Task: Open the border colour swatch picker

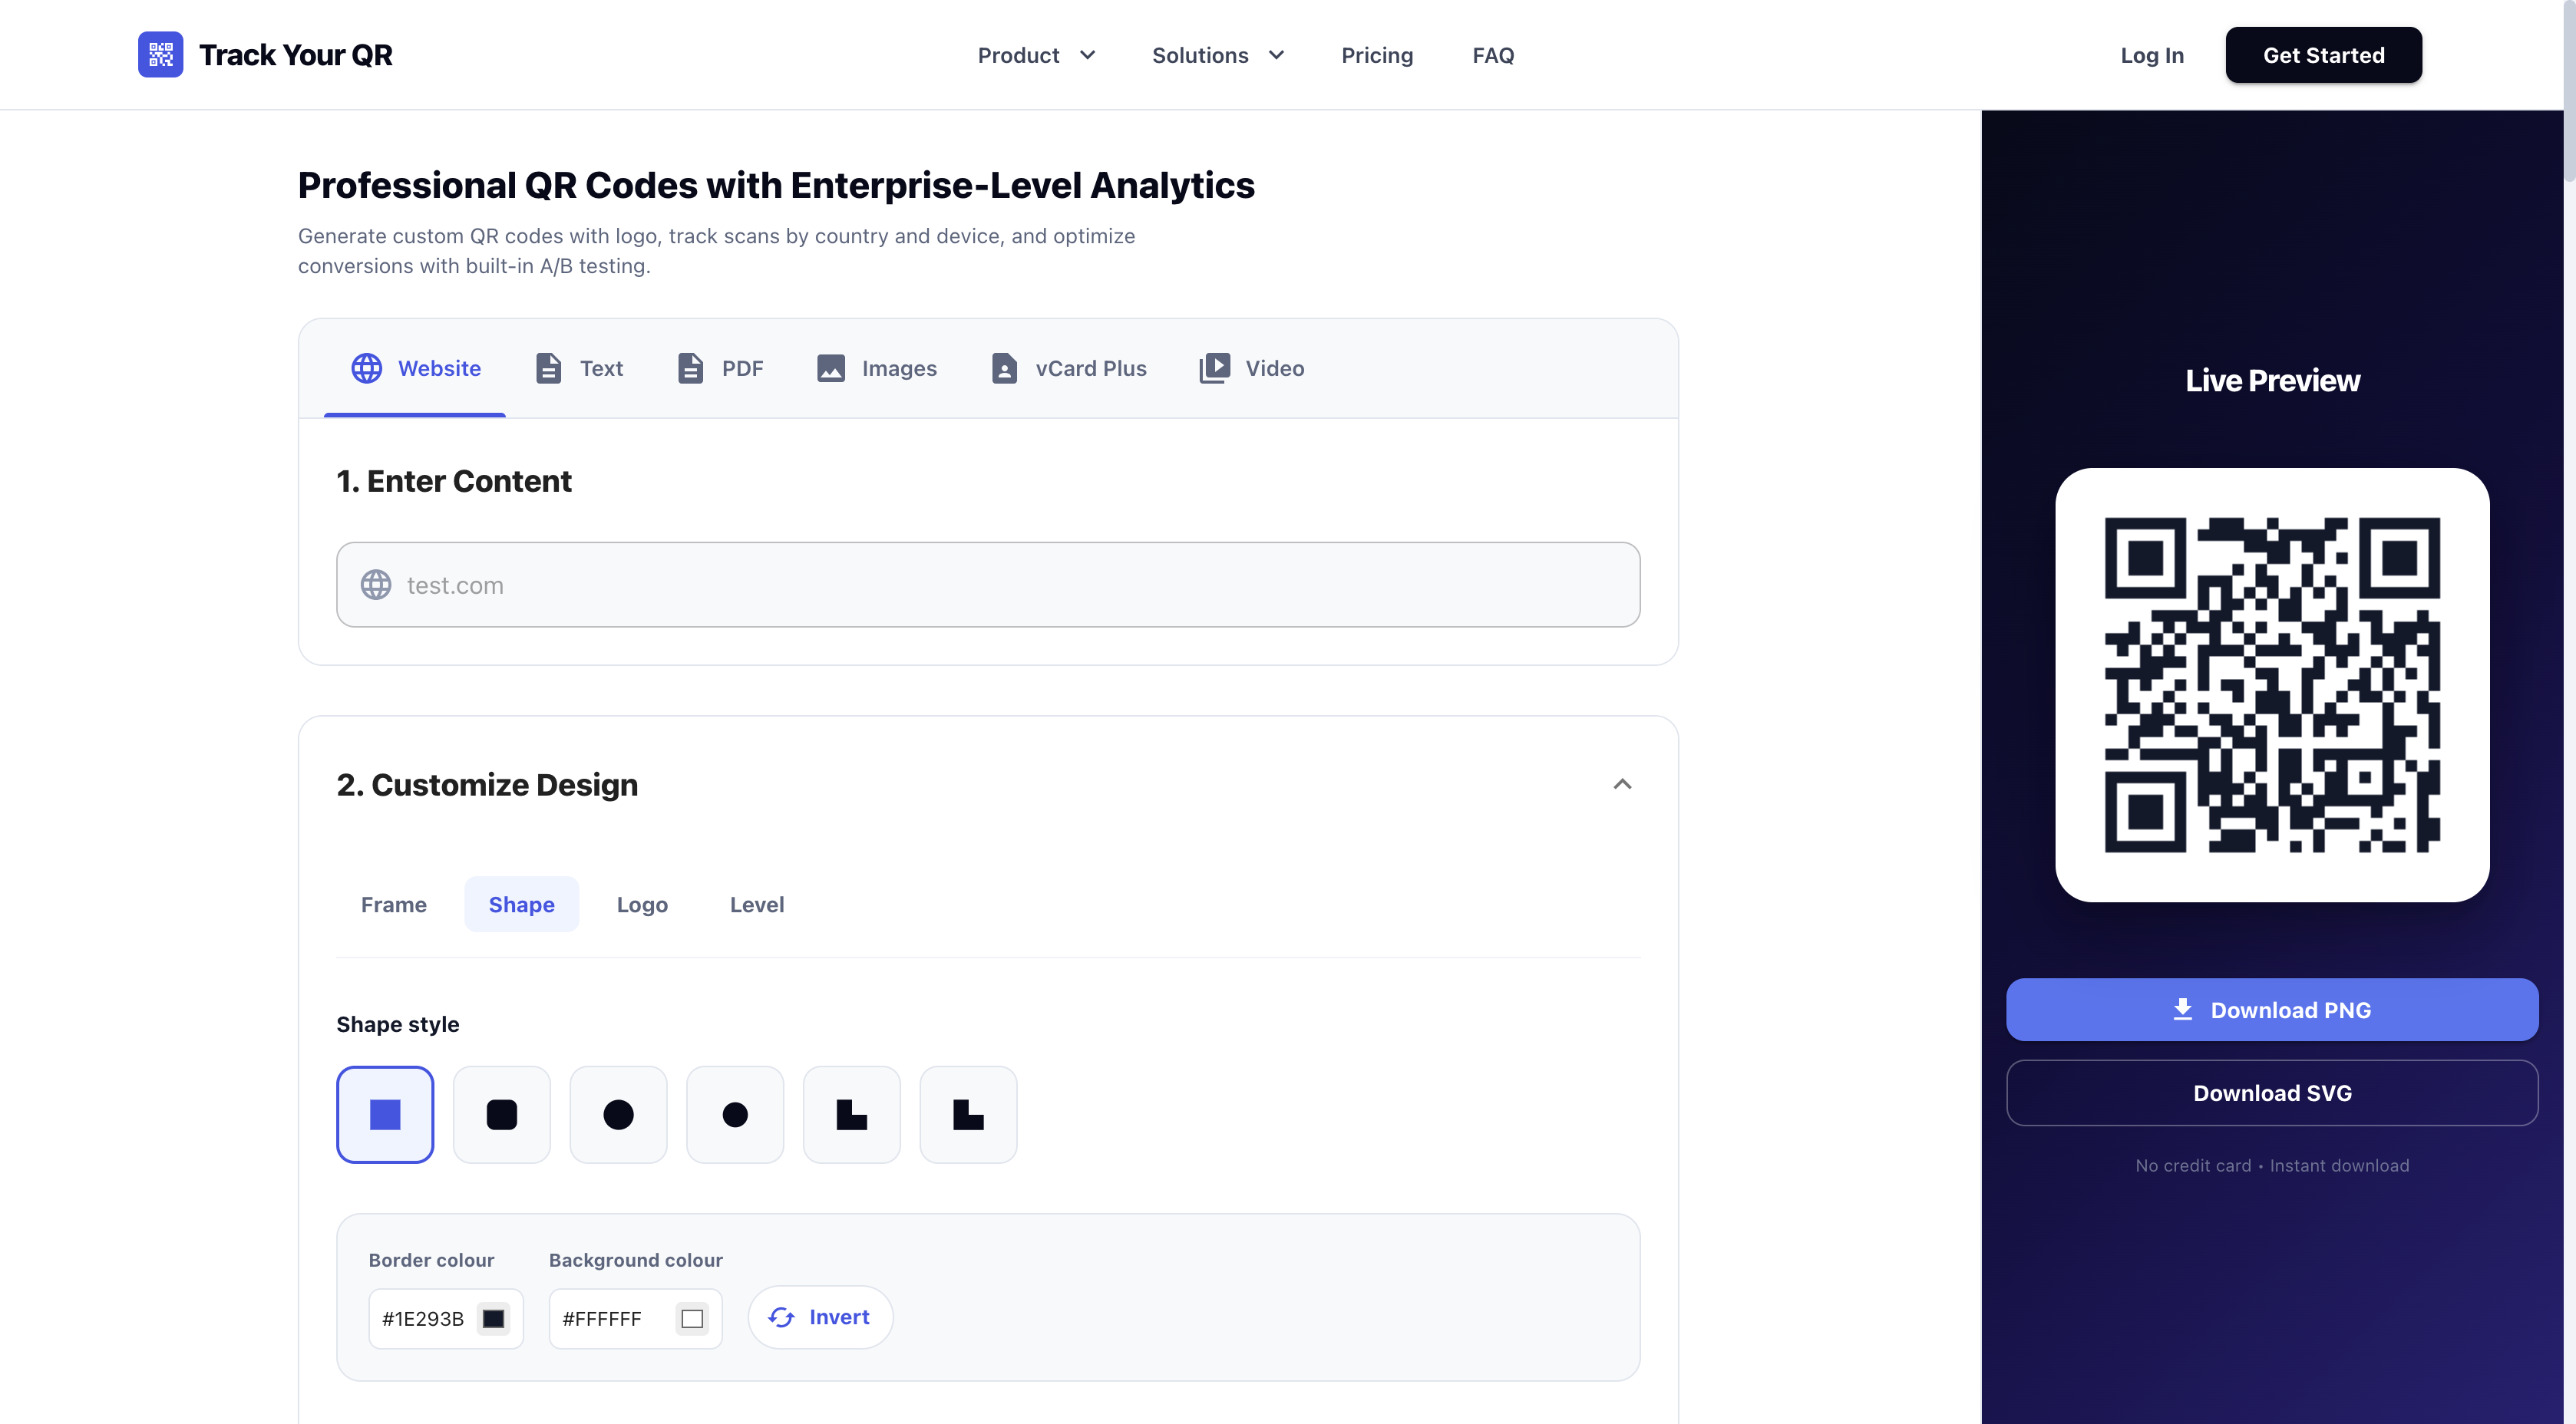Action: [x=492, y=1318]
